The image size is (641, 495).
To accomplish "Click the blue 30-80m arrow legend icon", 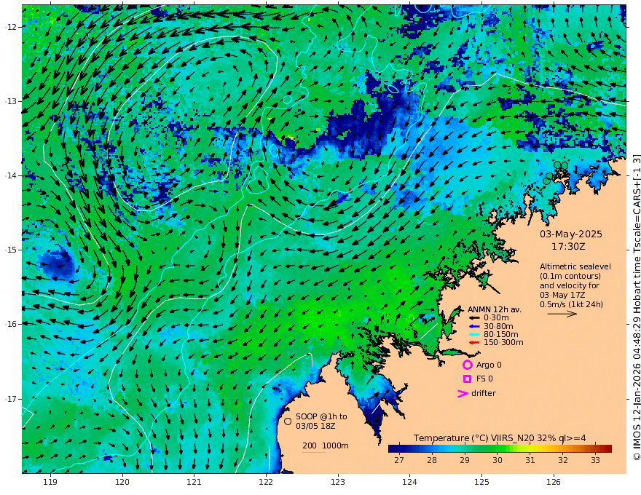I will [474, 326].
